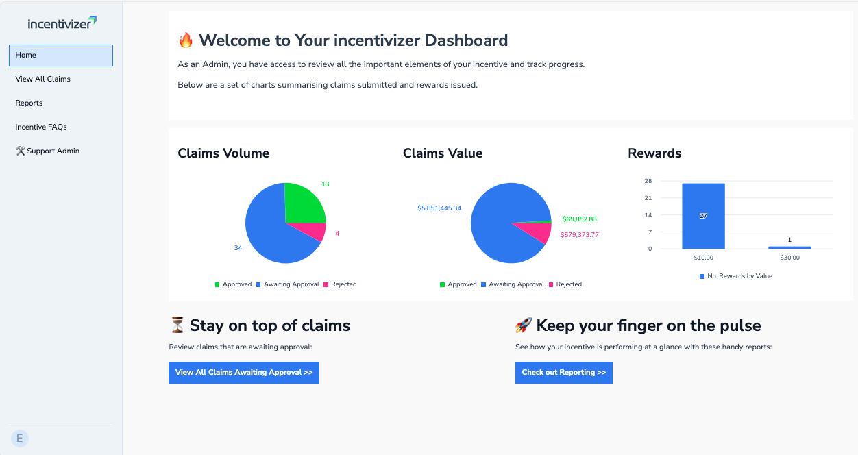Click the tools icon beside Support Admin
Image resolution: width=858 pixels, height=455 pixels.
click(20, 151)
